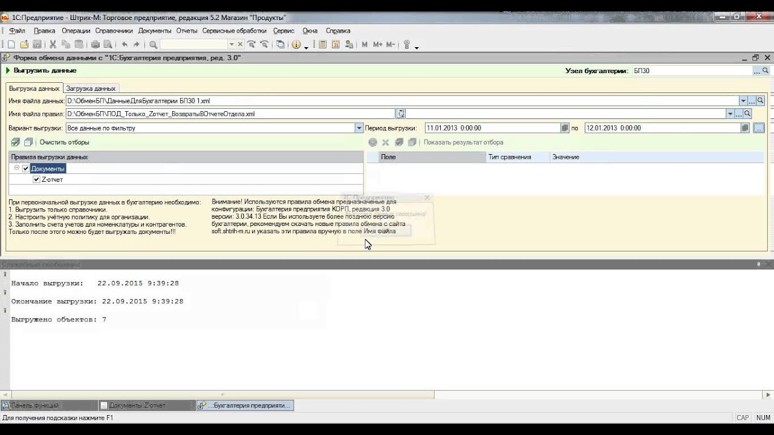This screenshot has height=435, width=774.
Task: Click the Redo arrow icon
Action: (x=137, y=44)
